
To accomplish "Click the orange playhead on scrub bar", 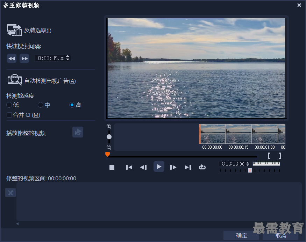I will pyautogui.click(x=107, y=154).
